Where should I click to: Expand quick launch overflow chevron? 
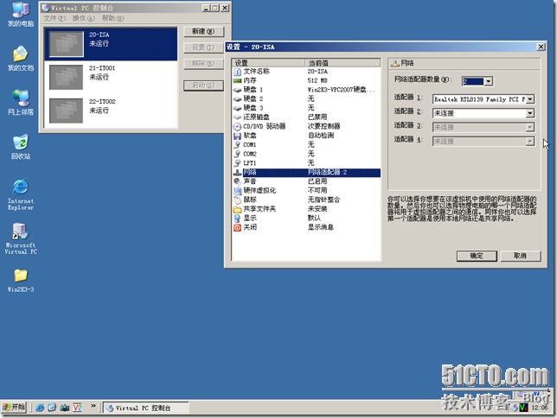[x=93, y=406]
